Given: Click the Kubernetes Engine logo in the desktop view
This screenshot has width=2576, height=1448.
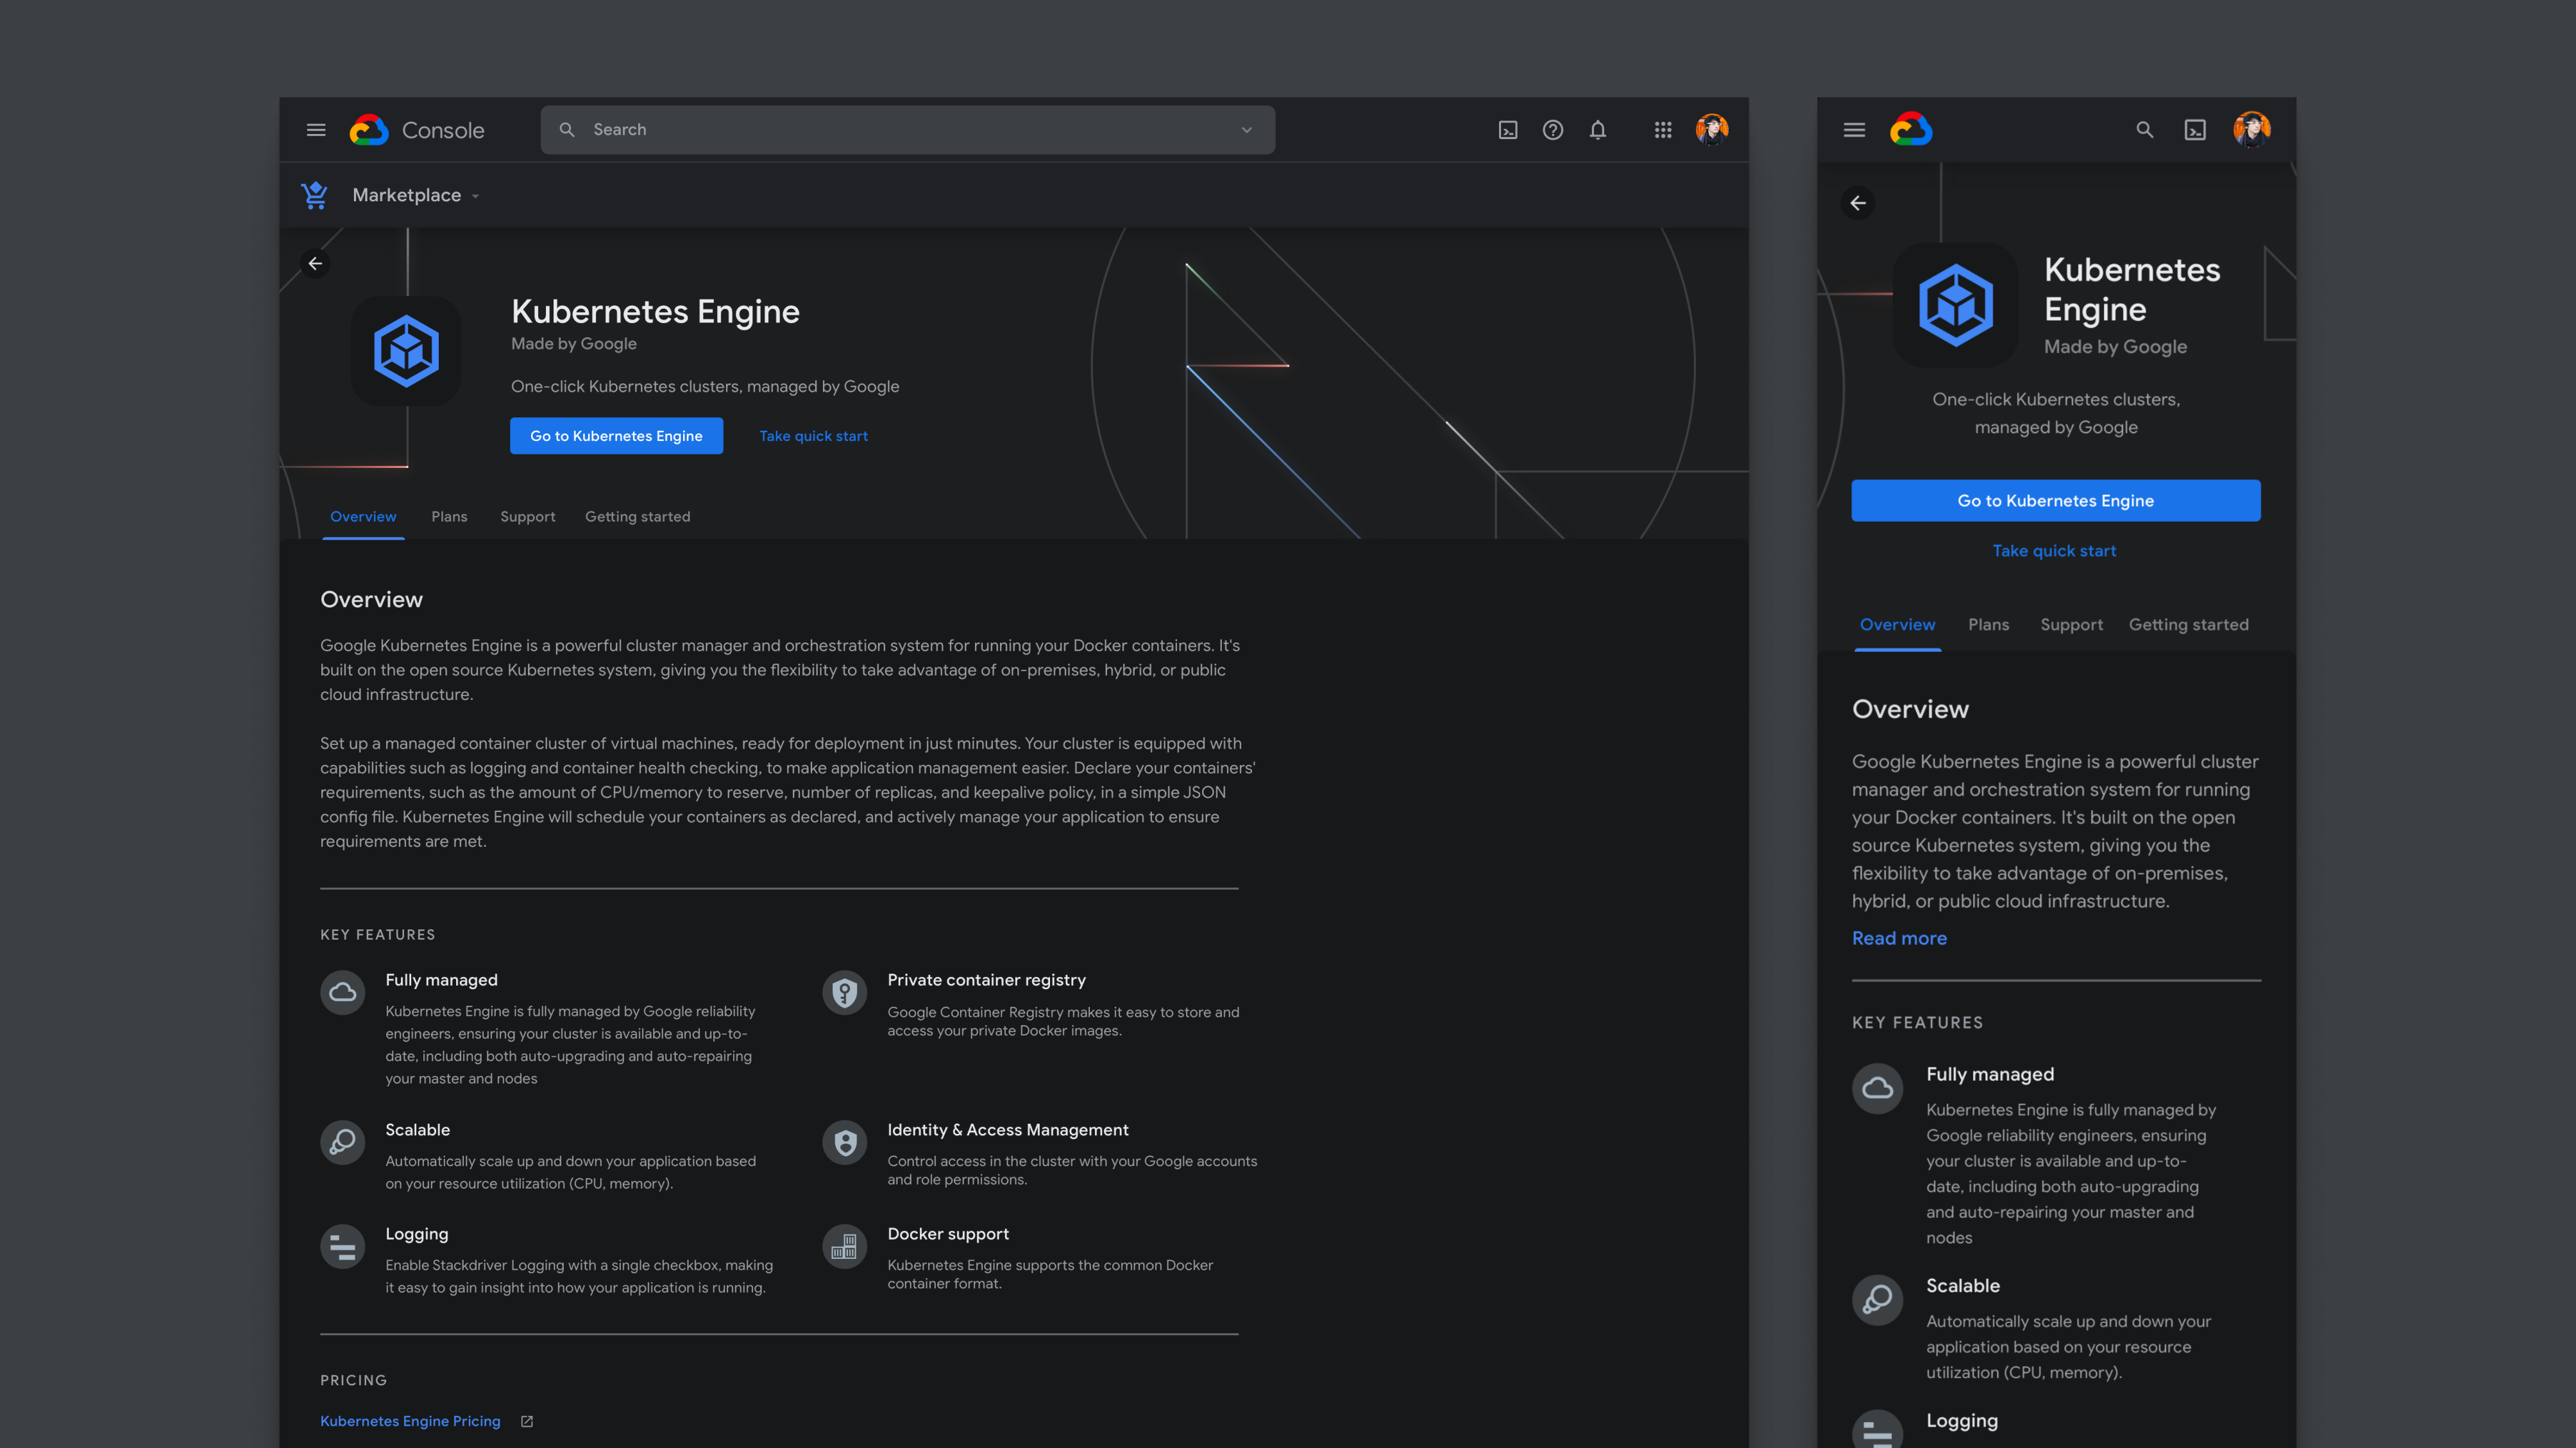Looking at the screenshot, I should click(406, 351).
